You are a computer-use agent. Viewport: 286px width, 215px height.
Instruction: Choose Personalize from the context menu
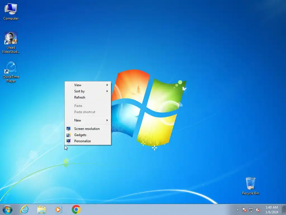88,141
